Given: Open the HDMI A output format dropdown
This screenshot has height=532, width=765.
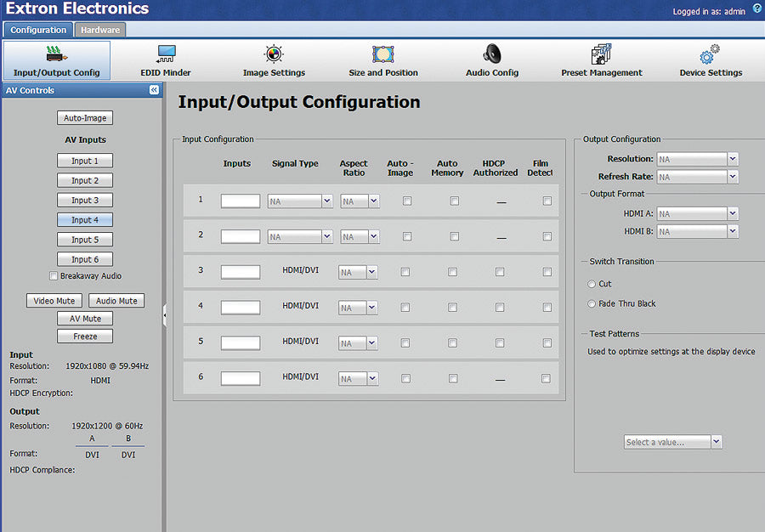Looking at the screenshot, I should tap(698, 213).
